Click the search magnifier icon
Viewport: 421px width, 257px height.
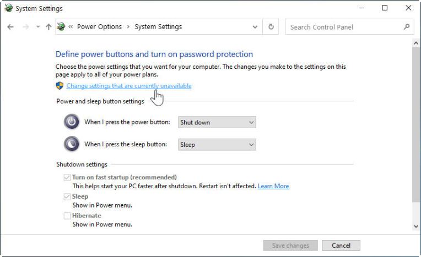407,26
